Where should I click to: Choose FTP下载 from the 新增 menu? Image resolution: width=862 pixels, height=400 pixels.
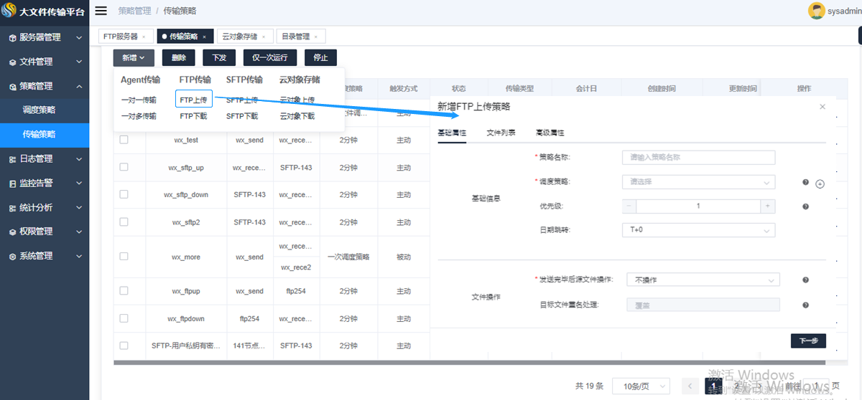pyautogui.click(x=193, y=116)
